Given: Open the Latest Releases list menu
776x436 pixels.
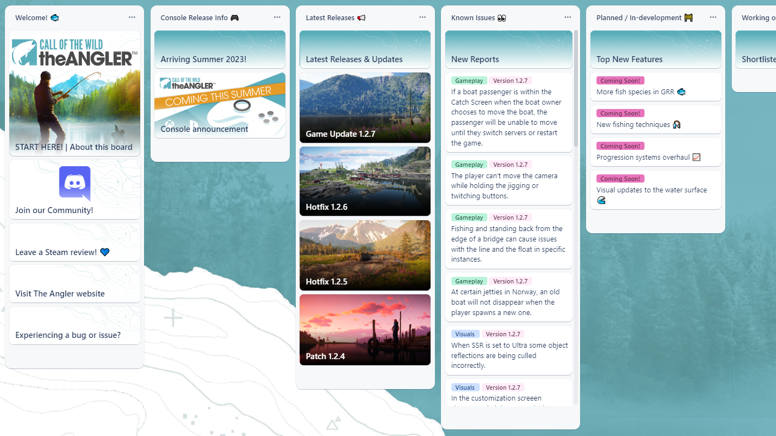Looking at the screenshot, I should pyautogui.click(x=422, y=17).
